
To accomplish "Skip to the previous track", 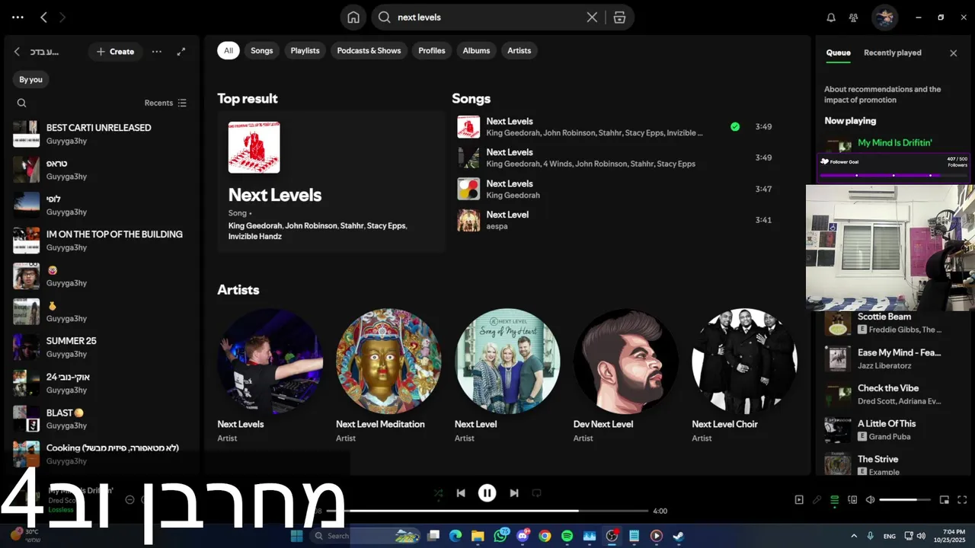I will pyautogui.click(x=461, y=493).
